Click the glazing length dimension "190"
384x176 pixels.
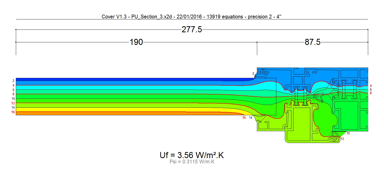click(x=136, y=42)
